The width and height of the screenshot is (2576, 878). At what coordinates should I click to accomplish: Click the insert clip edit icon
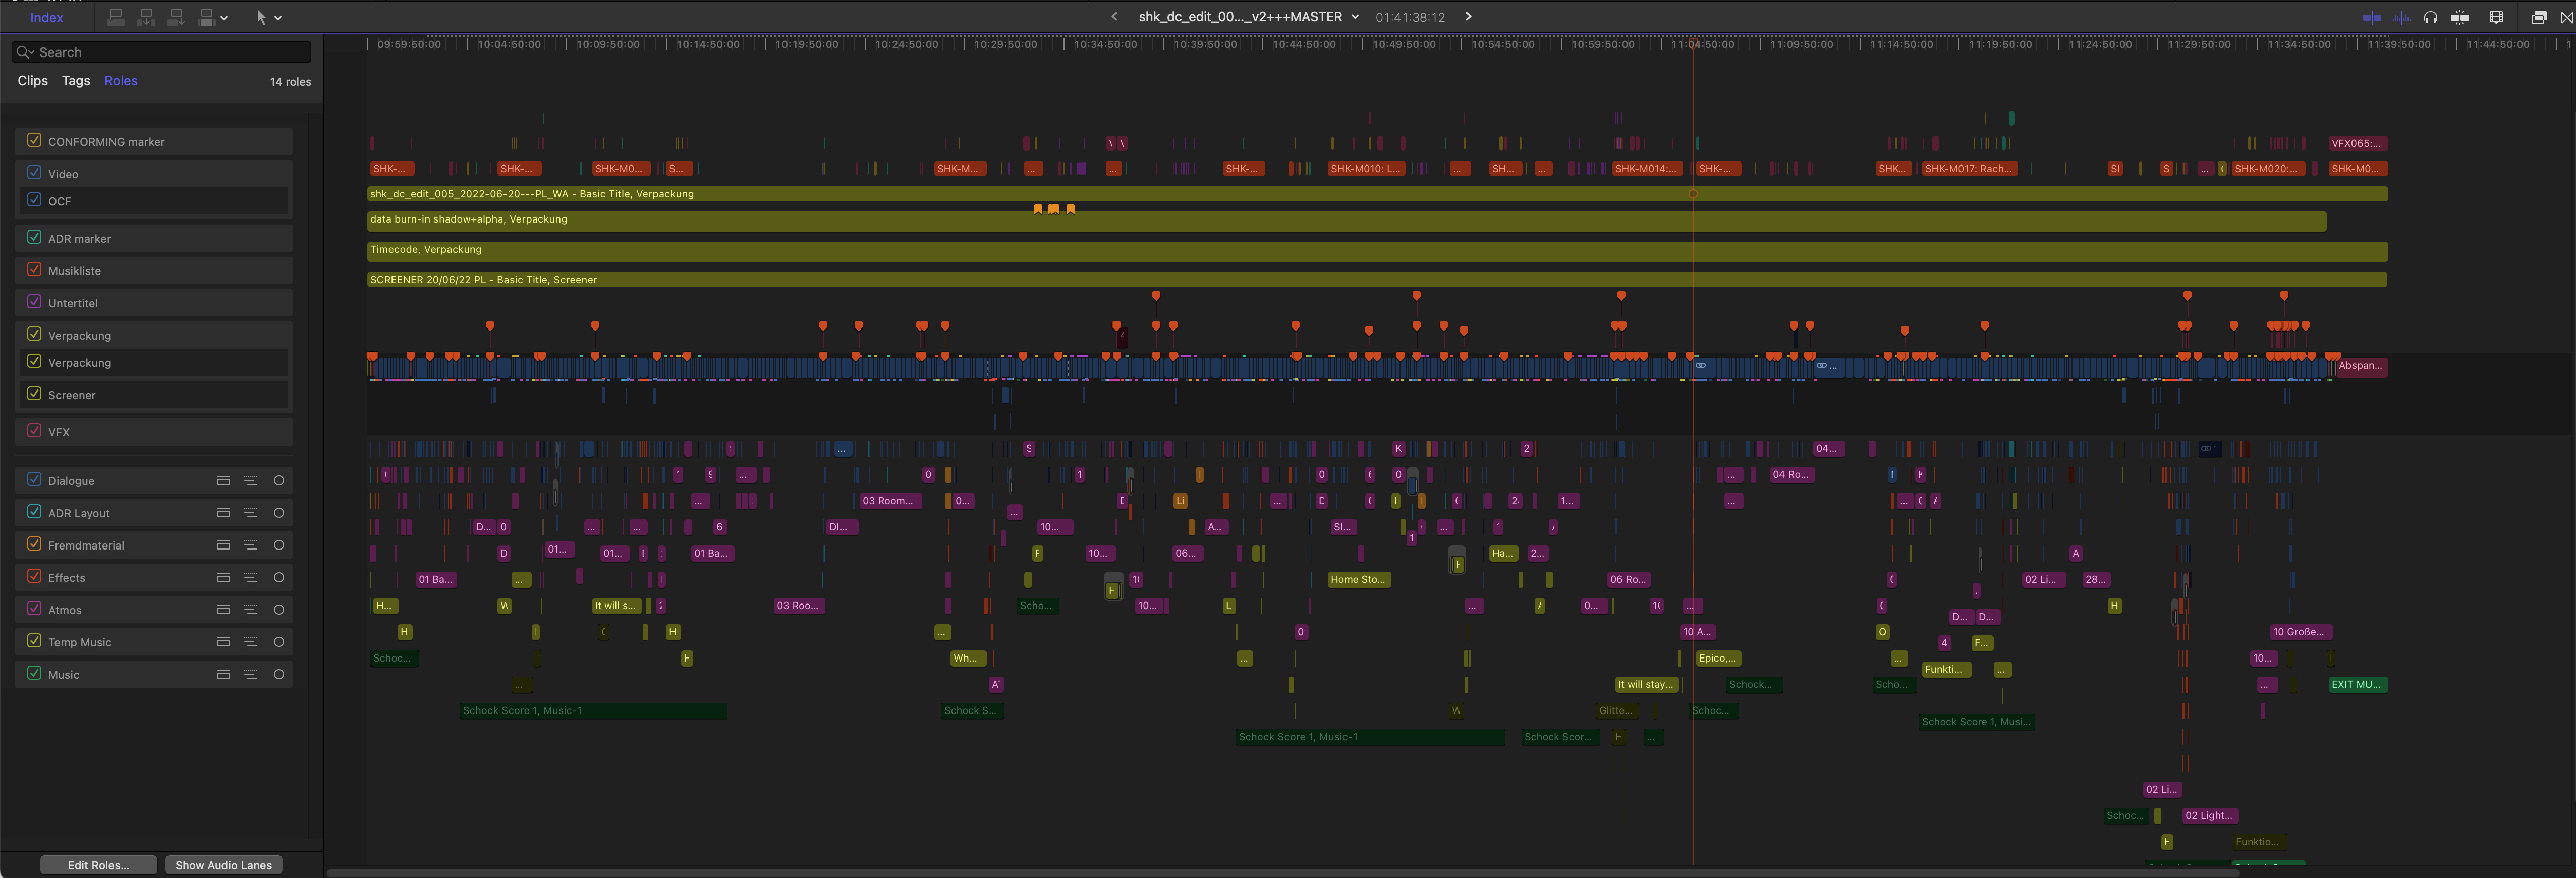coord(146,17)
